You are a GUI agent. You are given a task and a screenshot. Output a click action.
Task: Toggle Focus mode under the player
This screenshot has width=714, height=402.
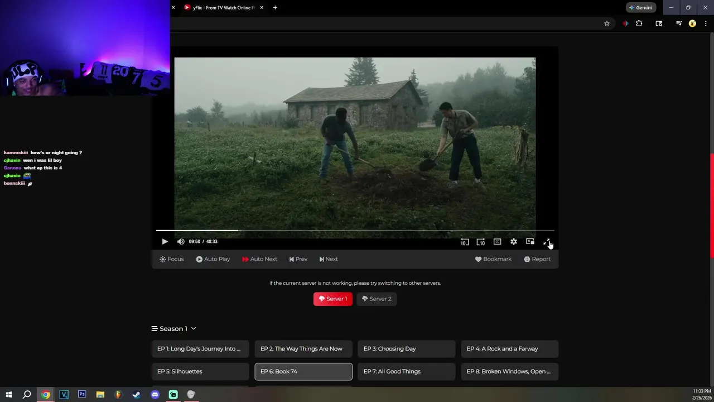point(171,259)
